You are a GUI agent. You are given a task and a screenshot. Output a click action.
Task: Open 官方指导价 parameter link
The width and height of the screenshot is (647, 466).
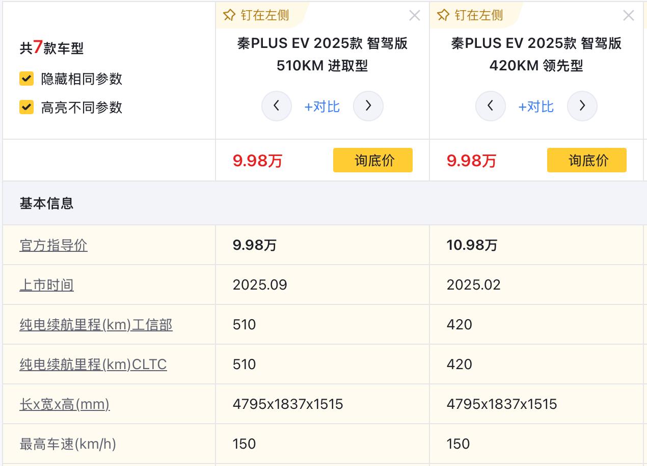[53, 245]
